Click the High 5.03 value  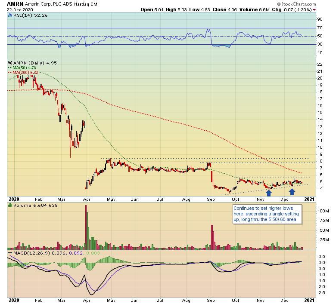point(176,9)
